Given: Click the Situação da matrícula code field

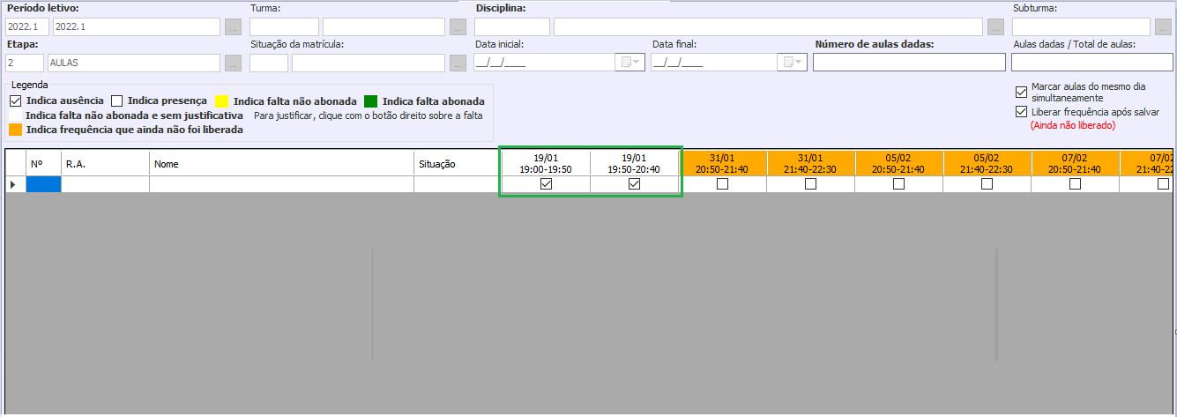Looking at the screenshot, I should (x=269, y=63).
